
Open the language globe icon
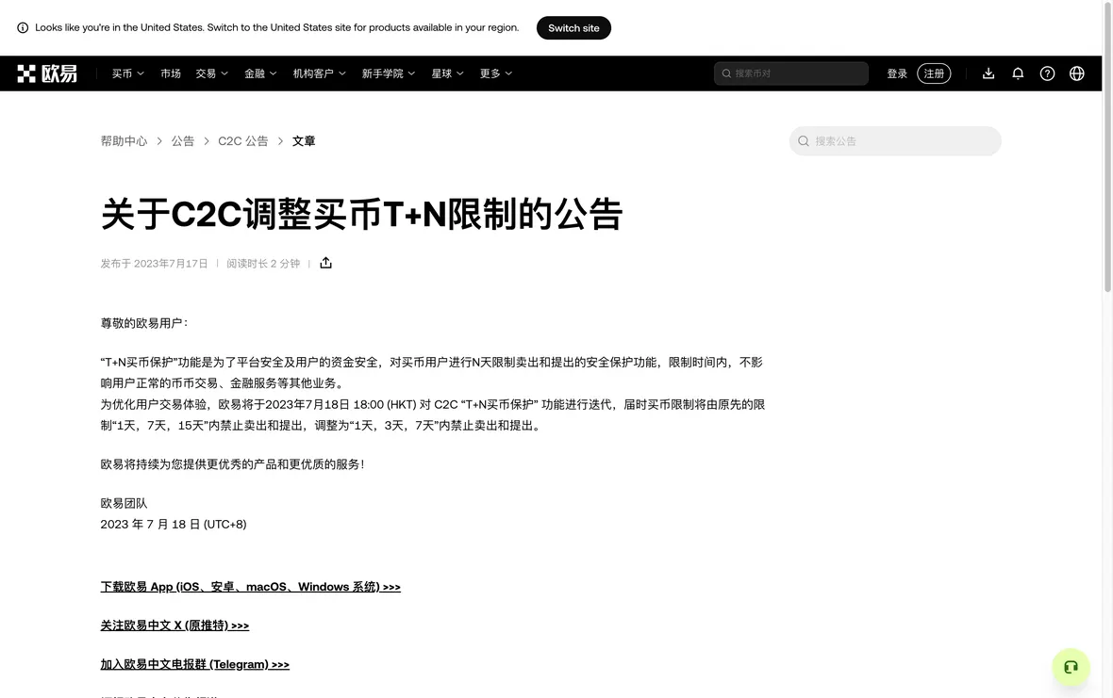click(x=1077, y=73)
